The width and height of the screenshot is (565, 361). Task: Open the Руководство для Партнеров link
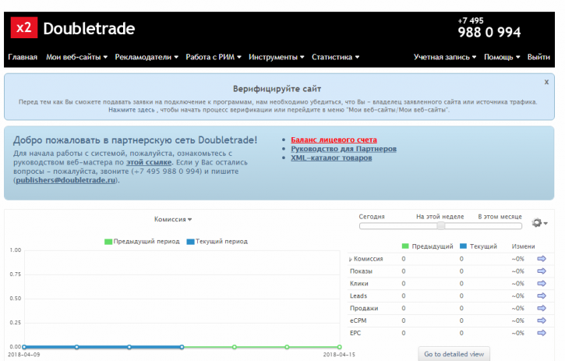pos(344,149)
